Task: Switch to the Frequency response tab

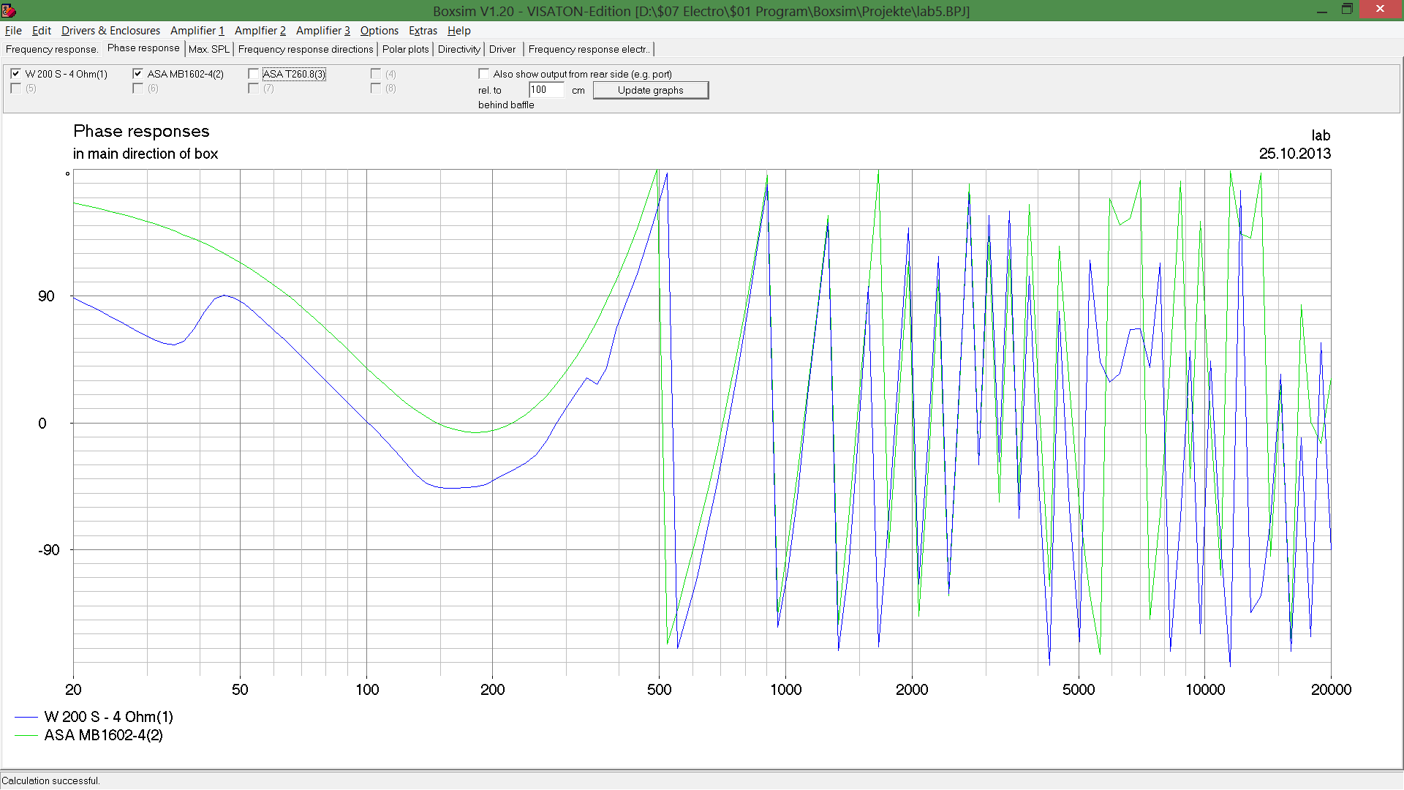Action: pyautogui.click(x=51, y=49)
